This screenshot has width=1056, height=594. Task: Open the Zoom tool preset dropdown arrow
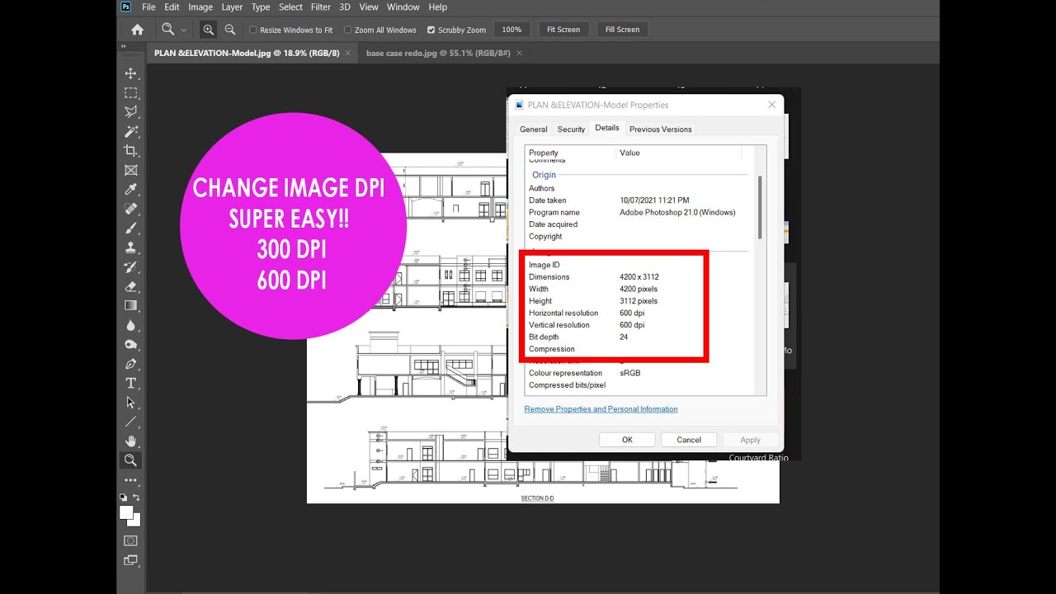coord(183,30)
